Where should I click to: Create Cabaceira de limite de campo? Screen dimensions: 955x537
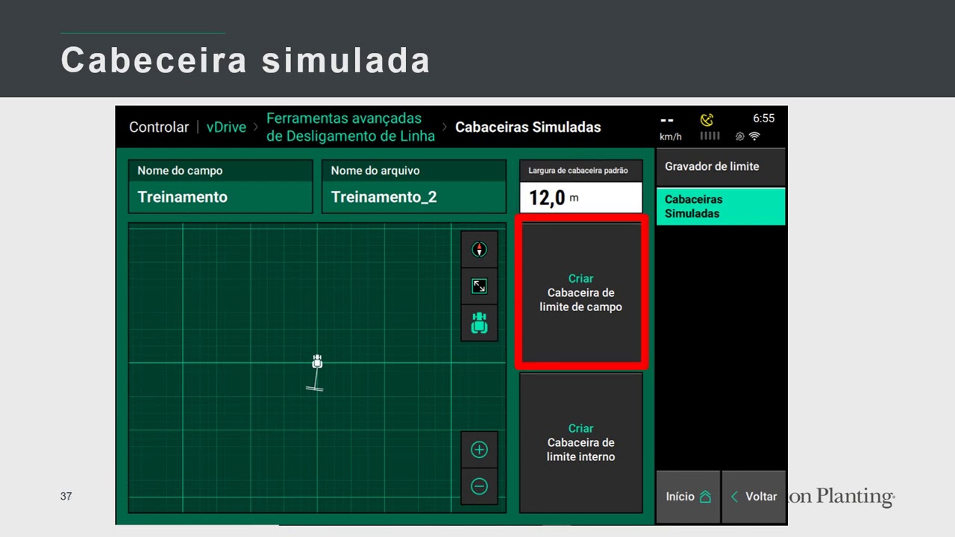[x=580, y=292]
